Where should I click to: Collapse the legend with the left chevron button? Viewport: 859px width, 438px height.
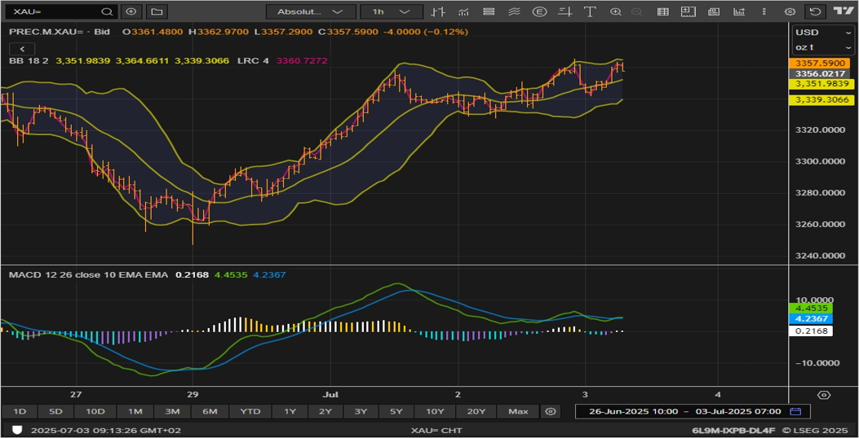23,49
